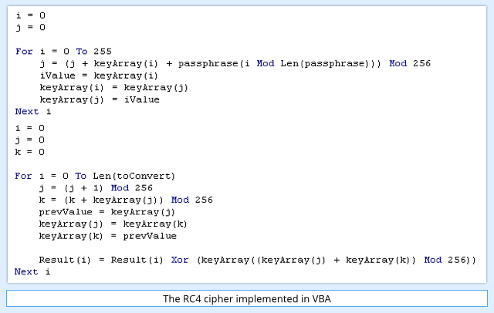Viewport: 494px width, 313px height.
Task: Click the line "keyArray(k) = prevValue"
Action: pos(108,236)
